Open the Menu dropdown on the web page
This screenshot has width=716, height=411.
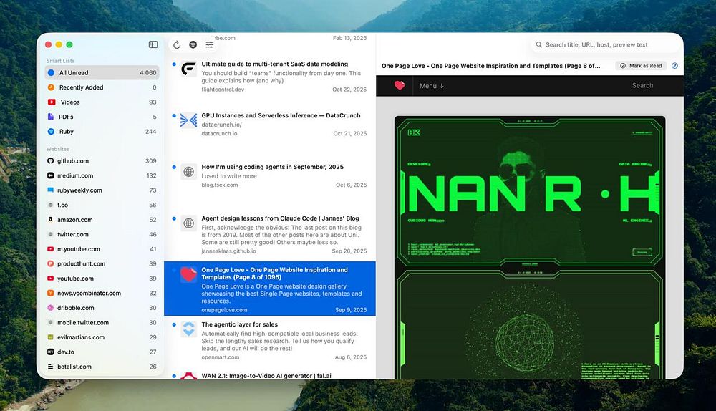pyautogui.click(x=432, y=86)
